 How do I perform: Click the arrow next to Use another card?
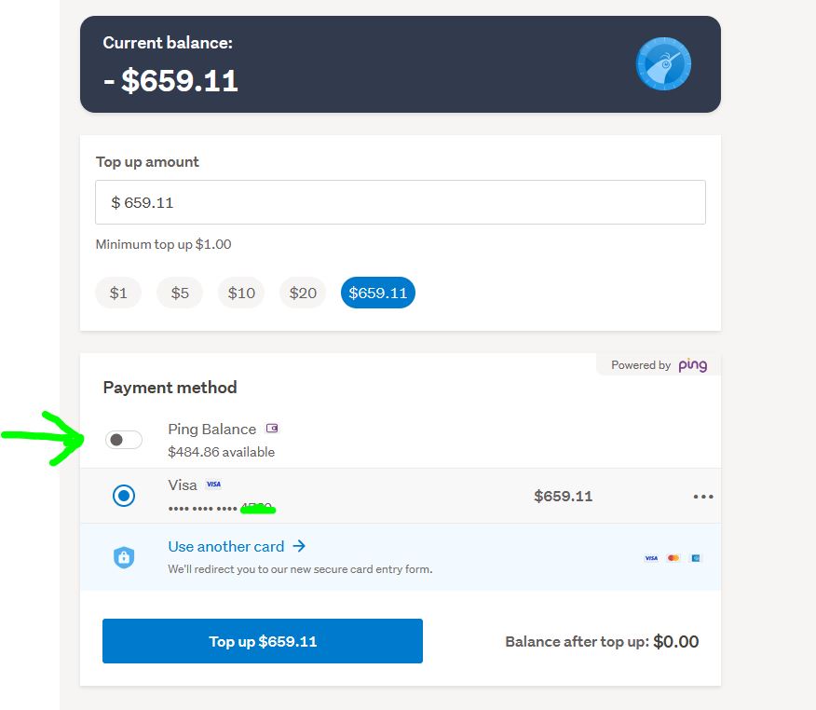pos(299,546)
